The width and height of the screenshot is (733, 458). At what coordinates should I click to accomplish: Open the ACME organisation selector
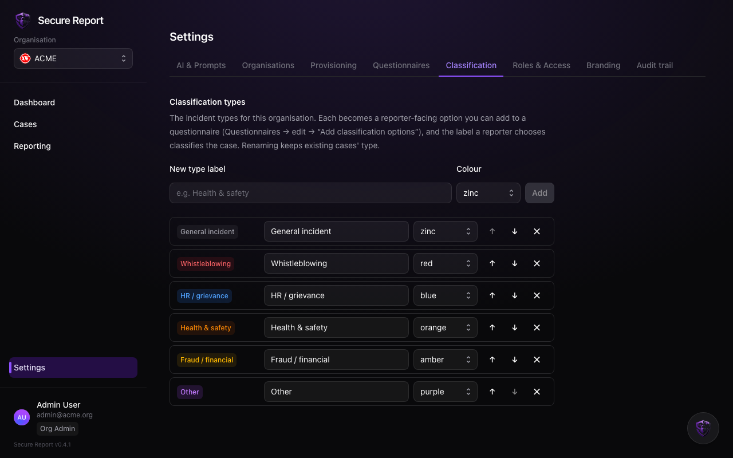73,58
